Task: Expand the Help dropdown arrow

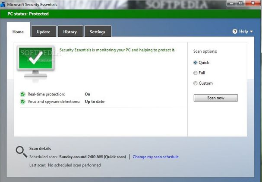Action: coord(252,32)
